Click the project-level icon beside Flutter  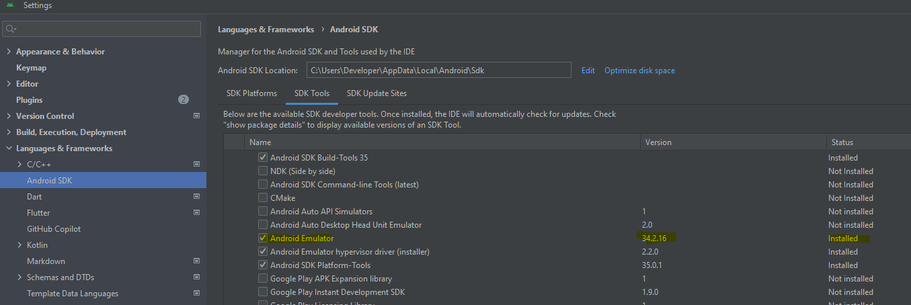tap(196, 213)
